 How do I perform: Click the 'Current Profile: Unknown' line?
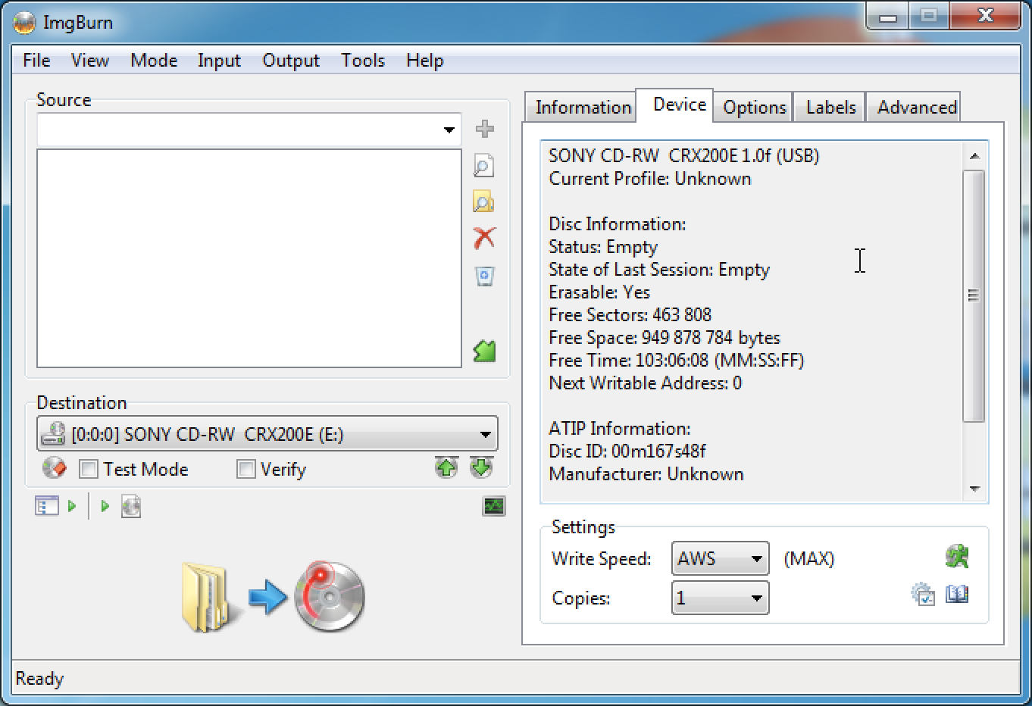pyautogui.click(x=650, y=179)
